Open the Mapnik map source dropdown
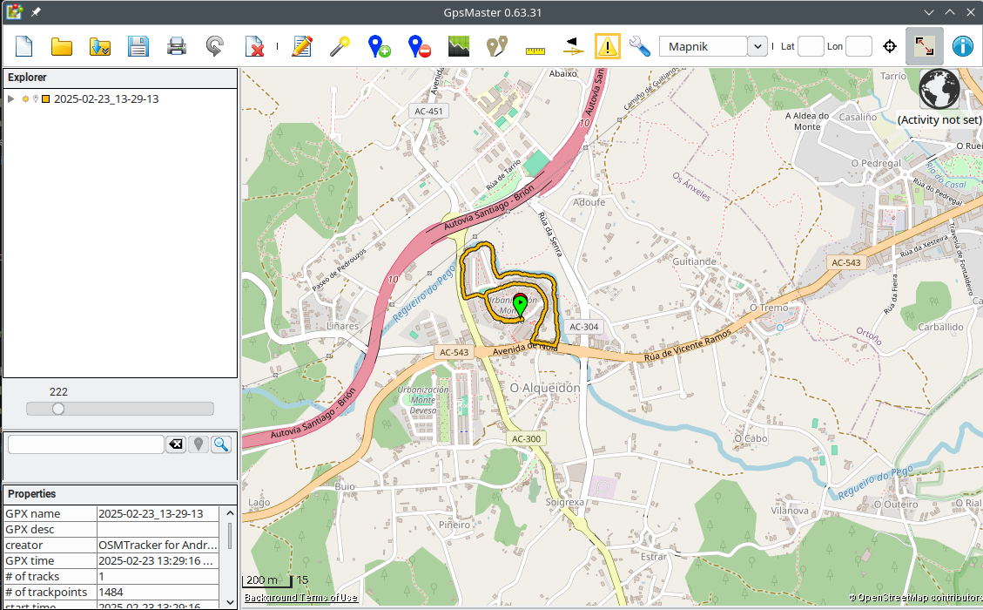 tap(757, 46)
